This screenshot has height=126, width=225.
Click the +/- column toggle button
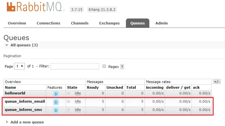tap(217, 82)
